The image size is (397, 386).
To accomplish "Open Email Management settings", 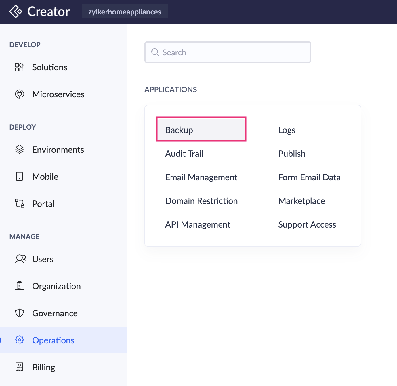I will (x=201, y=177).
